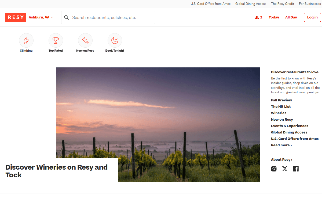The height and width of the screenshot is (214, 322).
Task: Click the search magnifier icon
Action: tap(67, 17)
